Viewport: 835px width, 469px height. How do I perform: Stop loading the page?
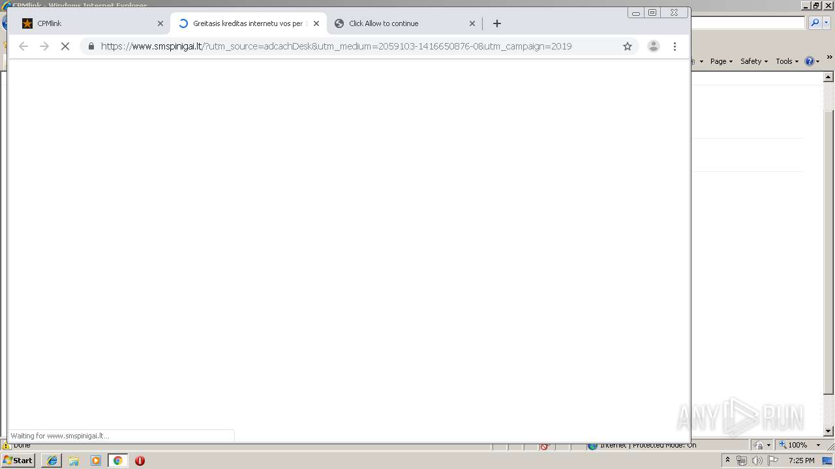tap(65, 46)
